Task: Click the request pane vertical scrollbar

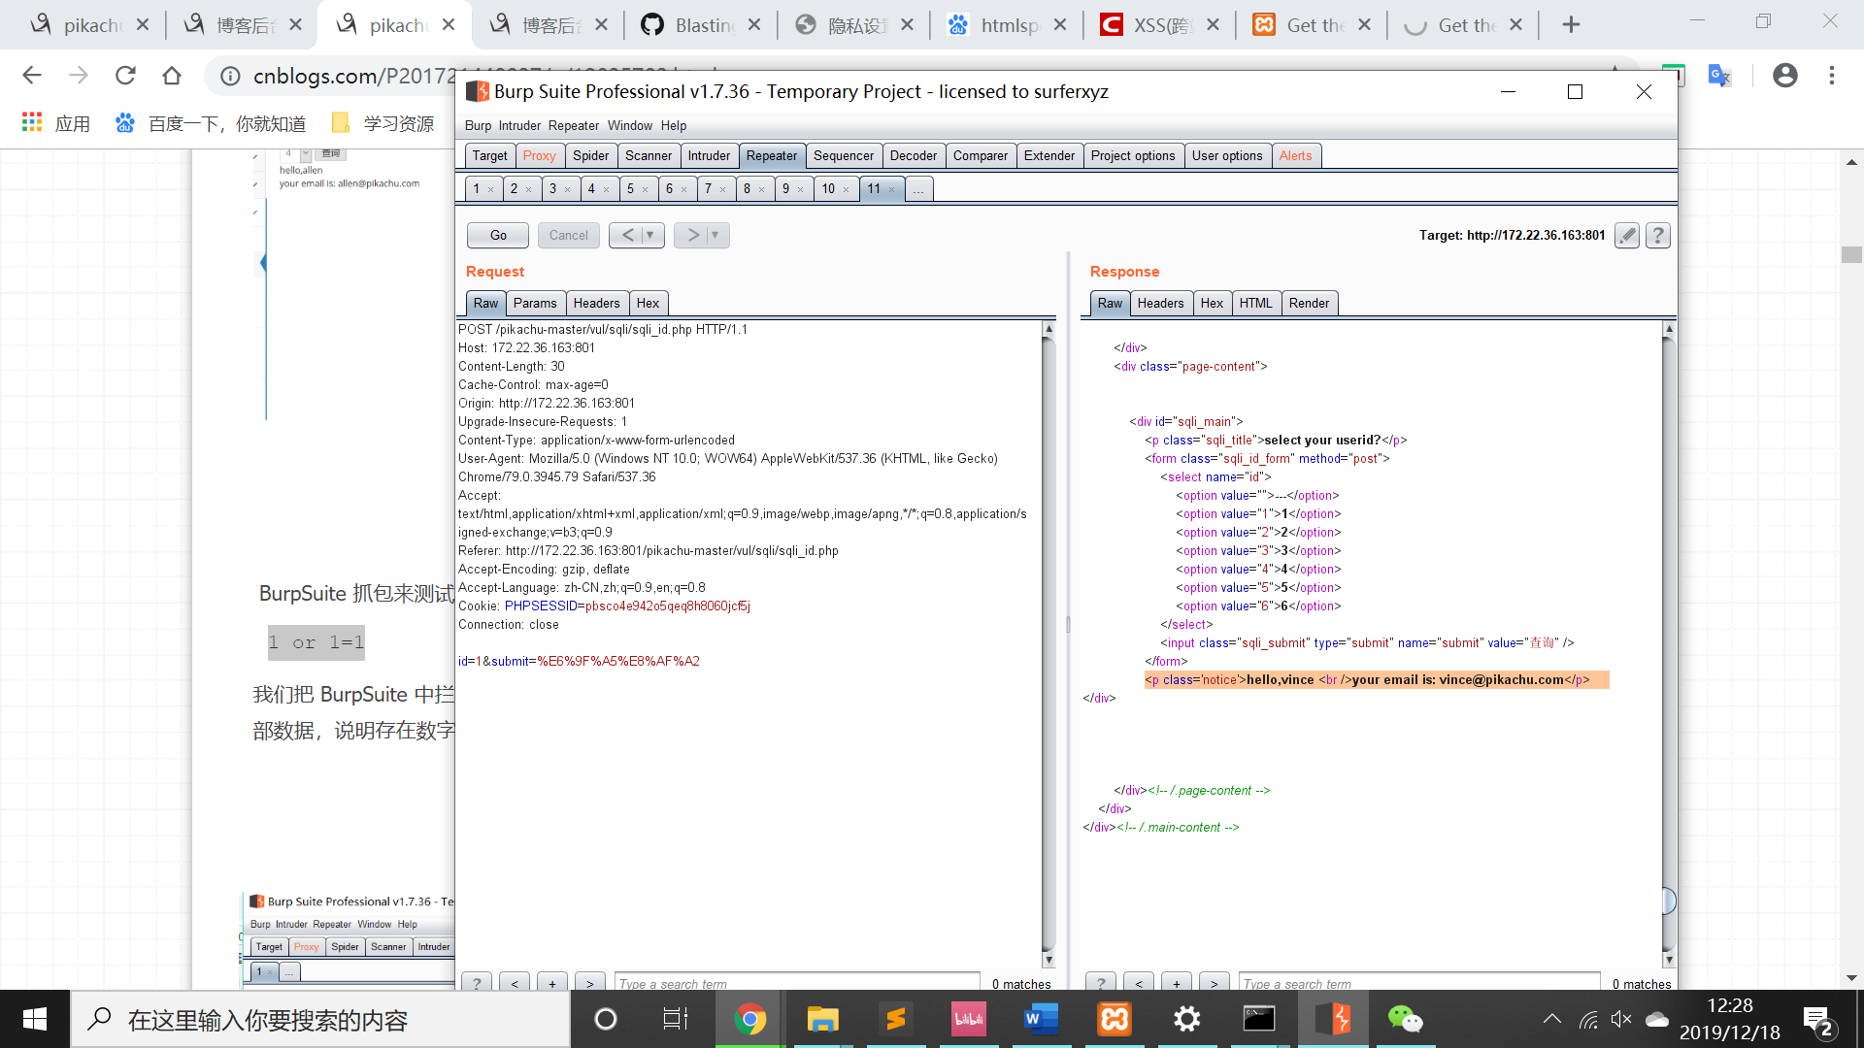Action: point(1048,640)
